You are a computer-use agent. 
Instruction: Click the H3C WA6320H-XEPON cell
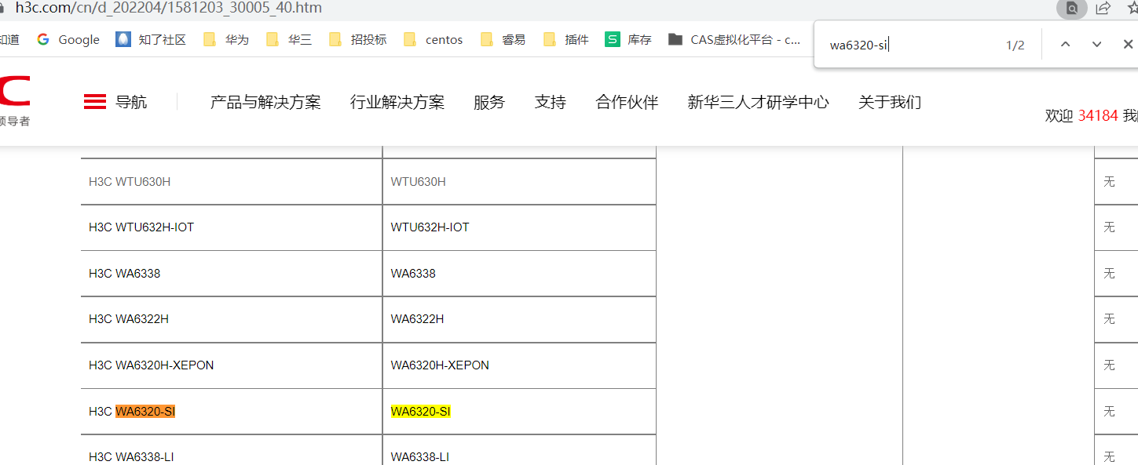pos(232,365)
